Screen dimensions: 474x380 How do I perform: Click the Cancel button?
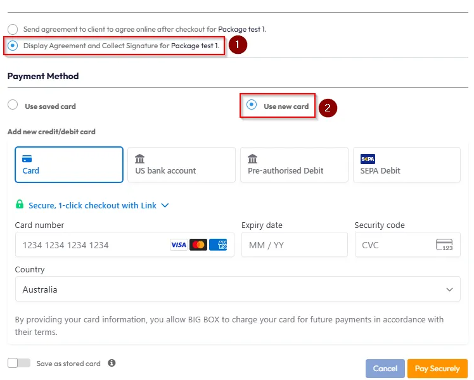pos(385,369)
